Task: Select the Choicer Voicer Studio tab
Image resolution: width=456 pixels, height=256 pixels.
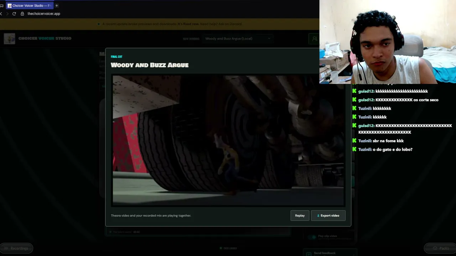Action: click(x=29, y=6)
